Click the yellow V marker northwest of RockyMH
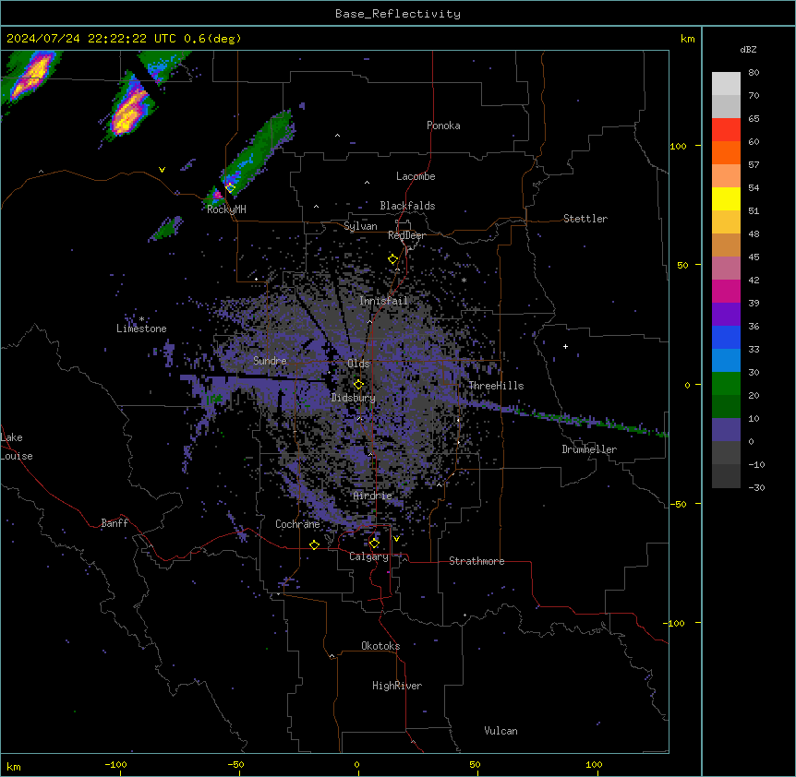The height and width of the screenshot is (777, 796). (162, 170)
